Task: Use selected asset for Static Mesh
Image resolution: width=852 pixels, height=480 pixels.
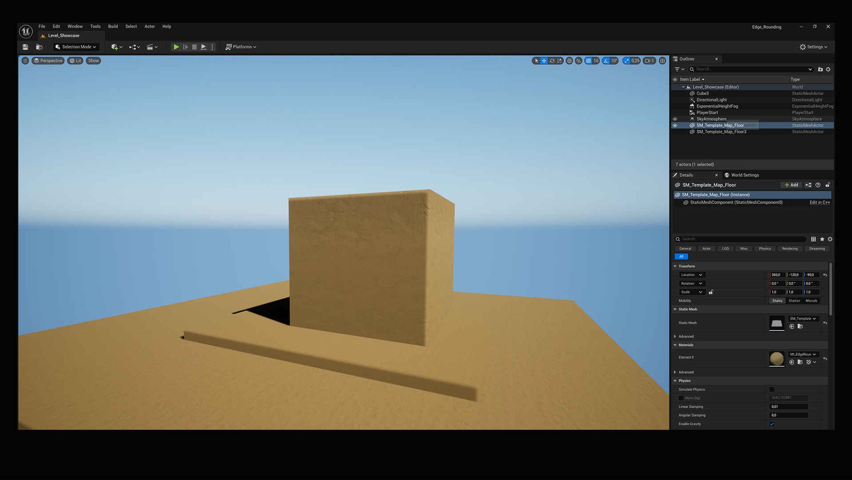Action: 792,327
